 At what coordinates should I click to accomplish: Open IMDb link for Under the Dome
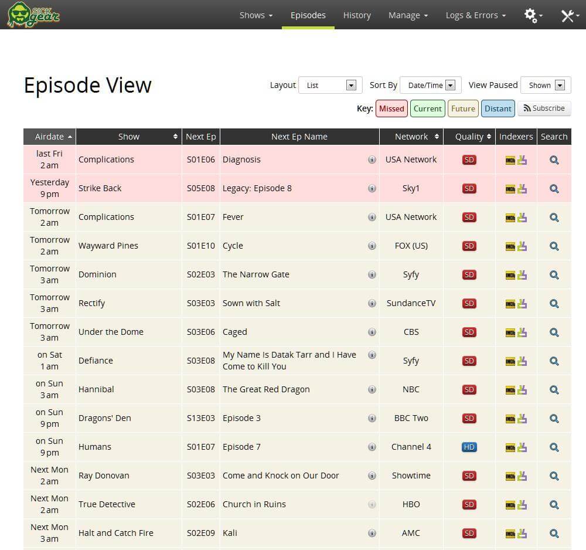[510, 333]
